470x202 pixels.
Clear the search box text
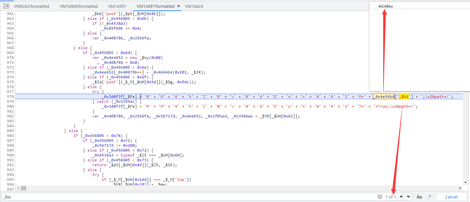379,197
